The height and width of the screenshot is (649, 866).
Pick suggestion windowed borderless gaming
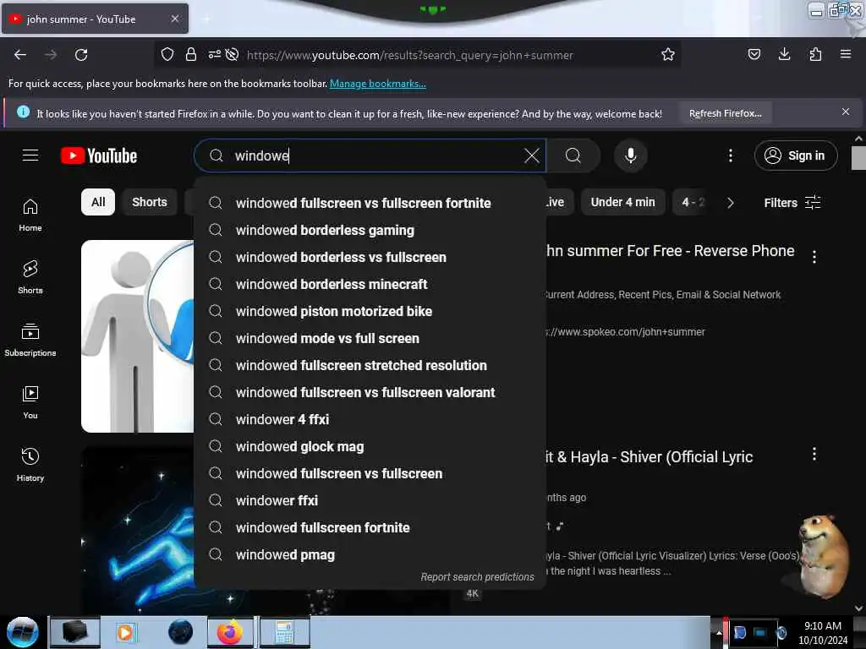370,230
